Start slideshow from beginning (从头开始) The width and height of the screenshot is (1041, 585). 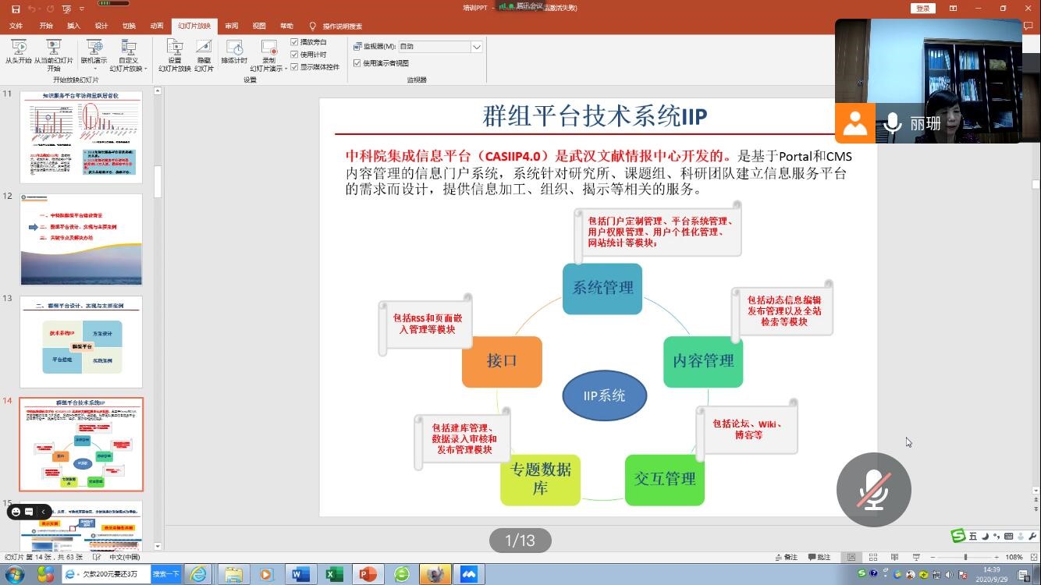click(x=18, y=51)
